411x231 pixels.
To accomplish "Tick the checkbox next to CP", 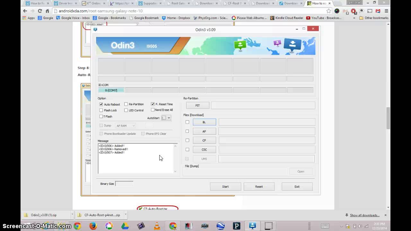I will pyautogui.click(x=187, y=140).
